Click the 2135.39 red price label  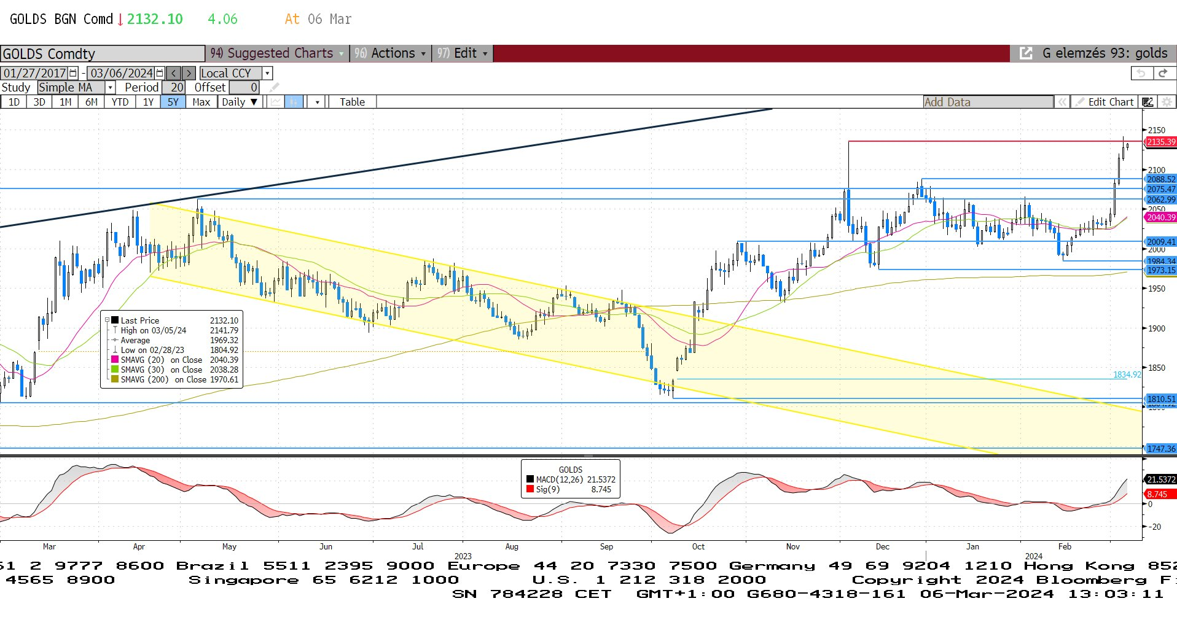1160,142
